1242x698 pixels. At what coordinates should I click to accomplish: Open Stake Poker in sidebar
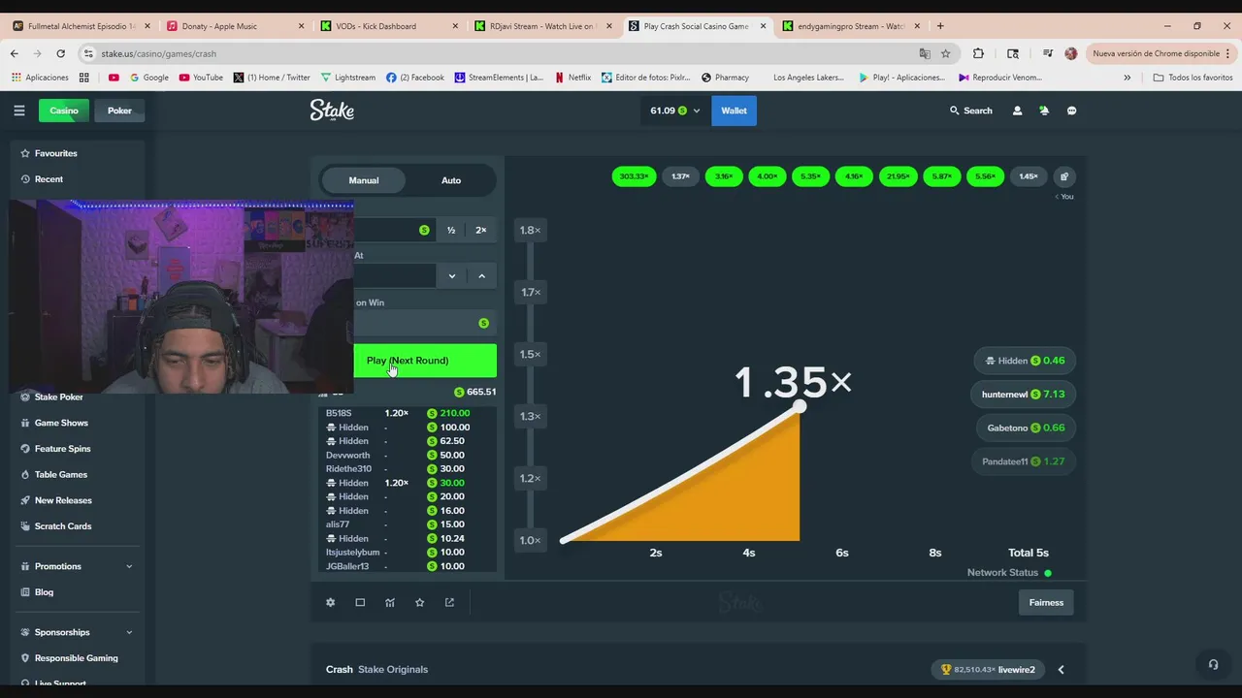pos(58,397)
